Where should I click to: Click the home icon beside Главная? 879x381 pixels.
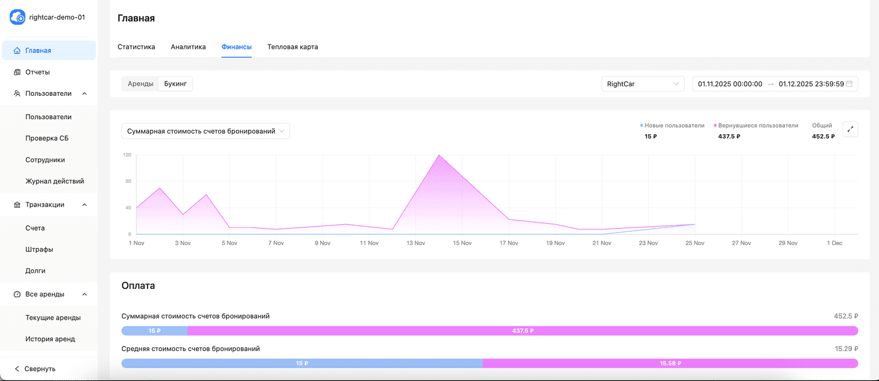click(17, 51)
